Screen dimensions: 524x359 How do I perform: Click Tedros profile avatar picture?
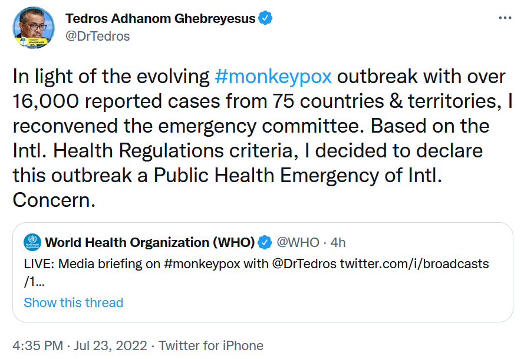coord(34,28)
